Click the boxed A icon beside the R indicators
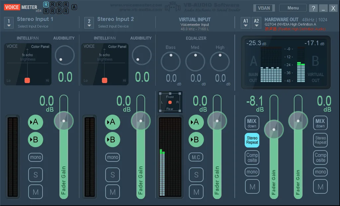The width and height of the screenshot is (340, 206). (x=74, y=7)
